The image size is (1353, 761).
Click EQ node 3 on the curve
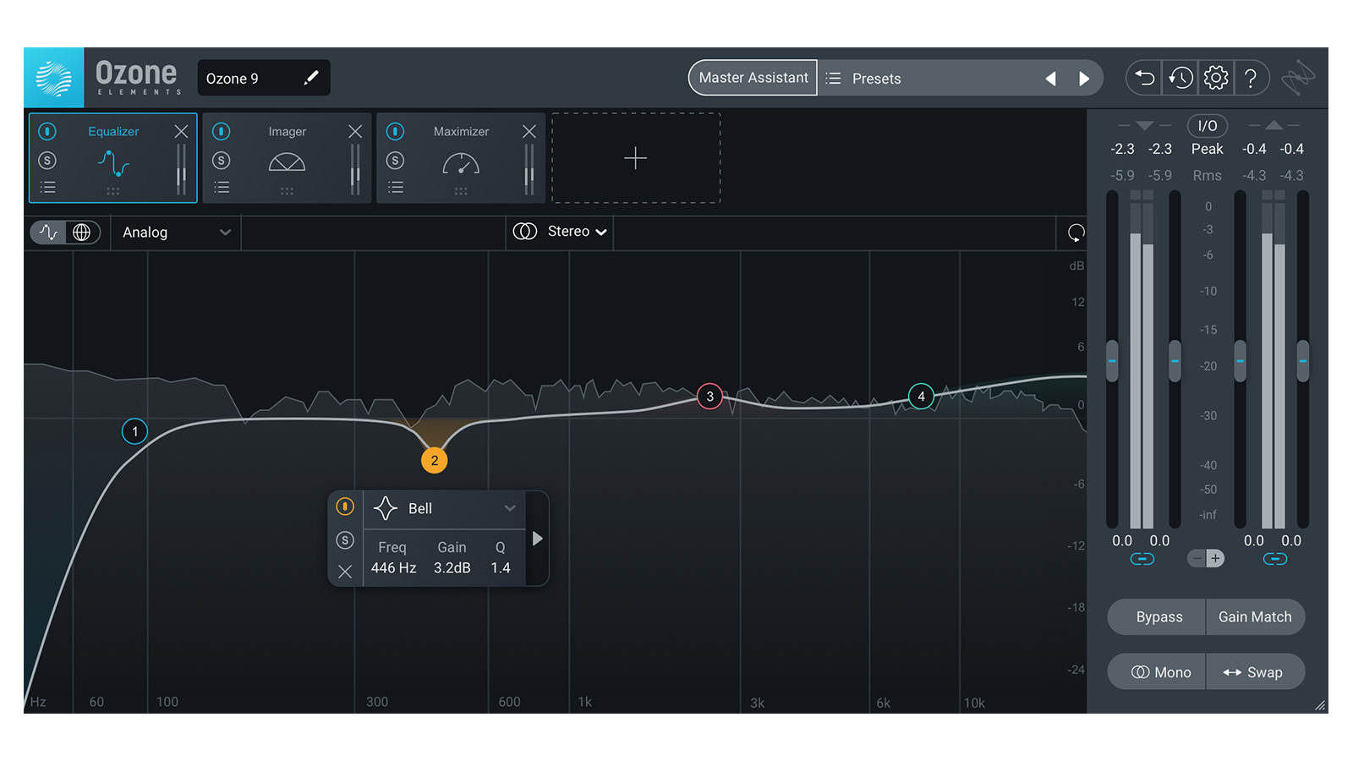pos(709,396)
